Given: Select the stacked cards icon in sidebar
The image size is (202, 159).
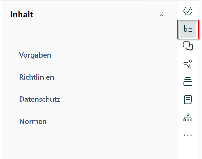Looking at the screenshot, I should pyautogui.click(x=188, y=82).
